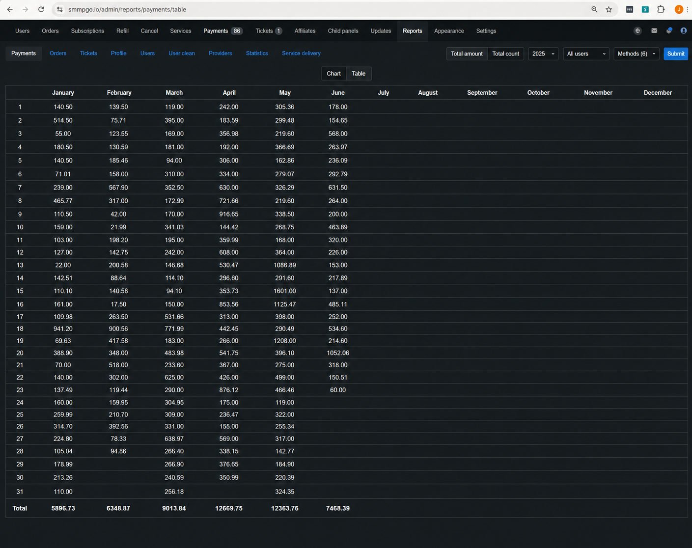Open the User clean report link

coord(182,53)
